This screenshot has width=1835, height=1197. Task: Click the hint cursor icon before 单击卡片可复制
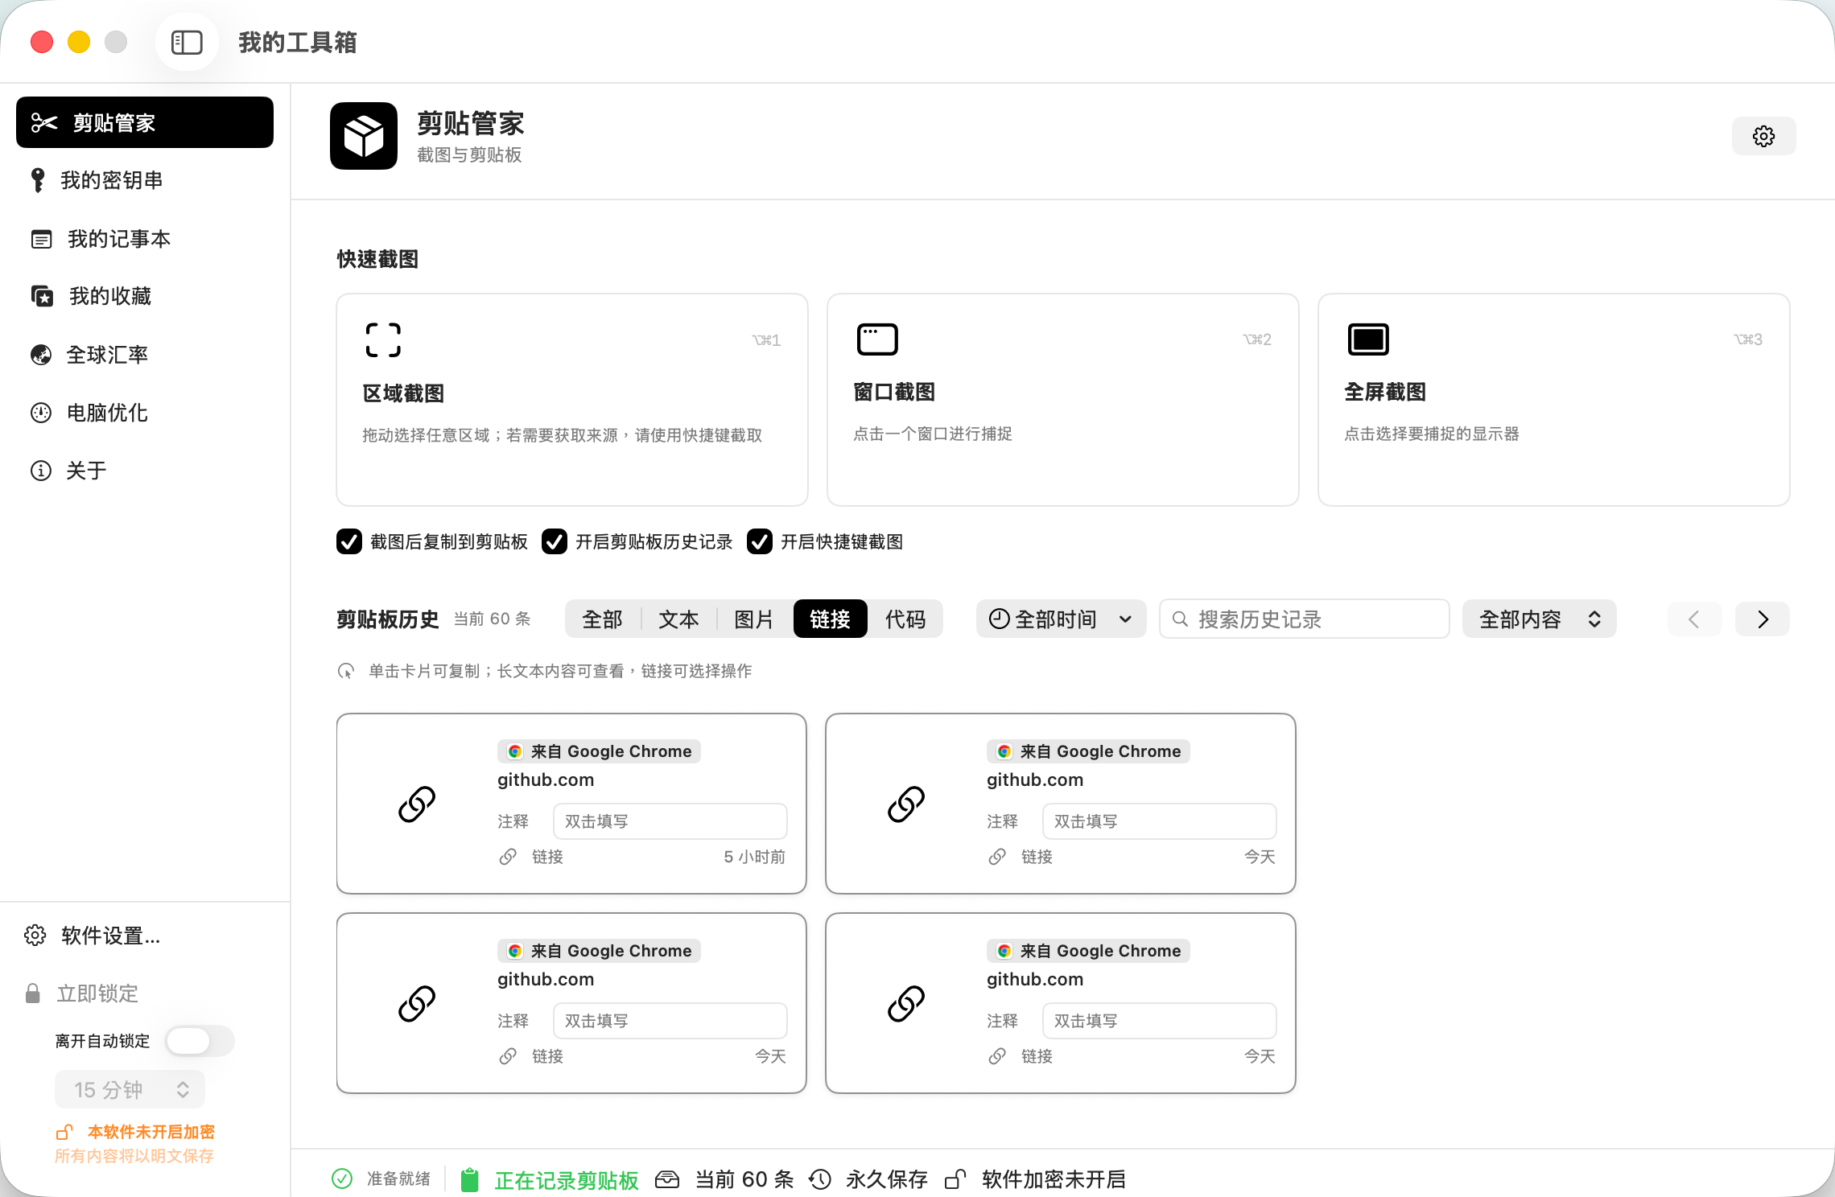click(346, 671)
